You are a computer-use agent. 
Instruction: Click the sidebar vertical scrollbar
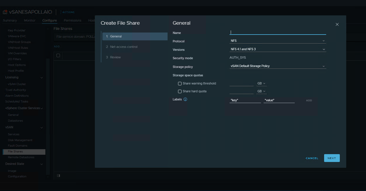[x=48, y=116]
